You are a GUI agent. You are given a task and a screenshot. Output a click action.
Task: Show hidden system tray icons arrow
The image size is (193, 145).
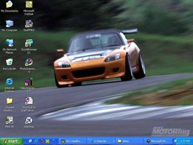(x=176, y=141)
